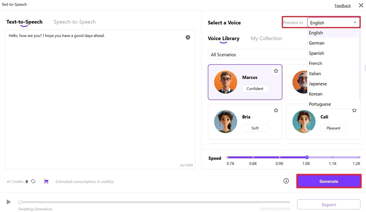
Task: Click inside the text input area
Action: click(100, 99)
